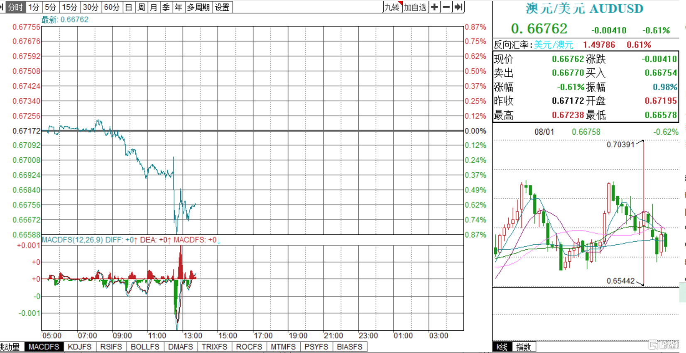Select the BIASFS indicator tab
The image size is (686, 353).
(x=350, y=347)
